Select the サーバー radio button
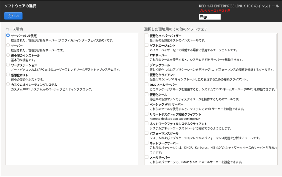This screenshot has width=282, height=177. pos(8,45)
